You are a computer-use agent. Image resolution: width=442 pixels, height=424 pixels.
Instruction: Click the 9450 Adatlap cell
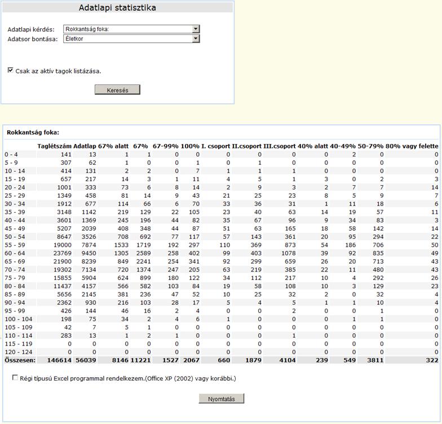pos(89,253)
